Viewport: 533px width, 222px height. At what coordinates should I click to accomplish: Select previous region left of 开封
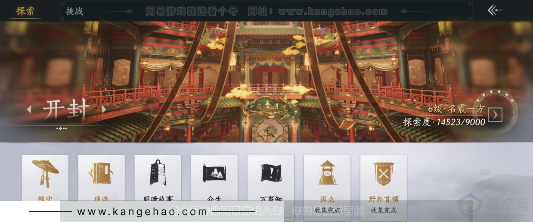pos(29,110)
